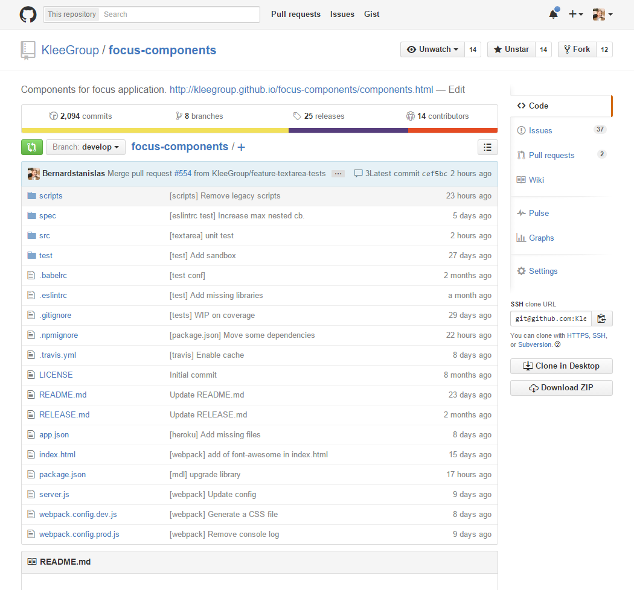Click the repository search field
634x590 pixels.
[179, 14]
